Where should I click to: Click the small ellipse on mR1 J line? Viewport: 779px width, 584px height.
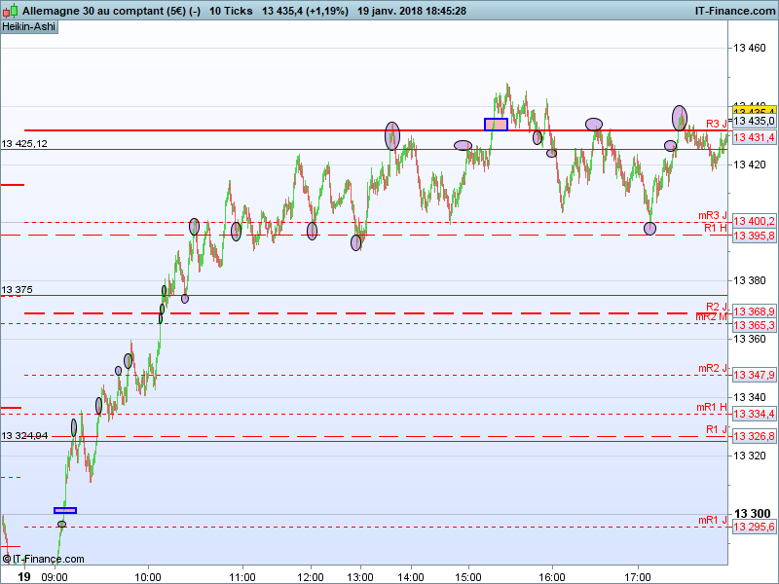[x=61, y=524]
